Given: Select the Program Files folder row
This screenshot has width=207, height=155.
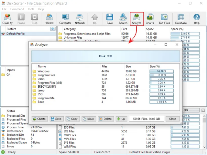Looking at the screenshot, I should click(x=106, y=75).
